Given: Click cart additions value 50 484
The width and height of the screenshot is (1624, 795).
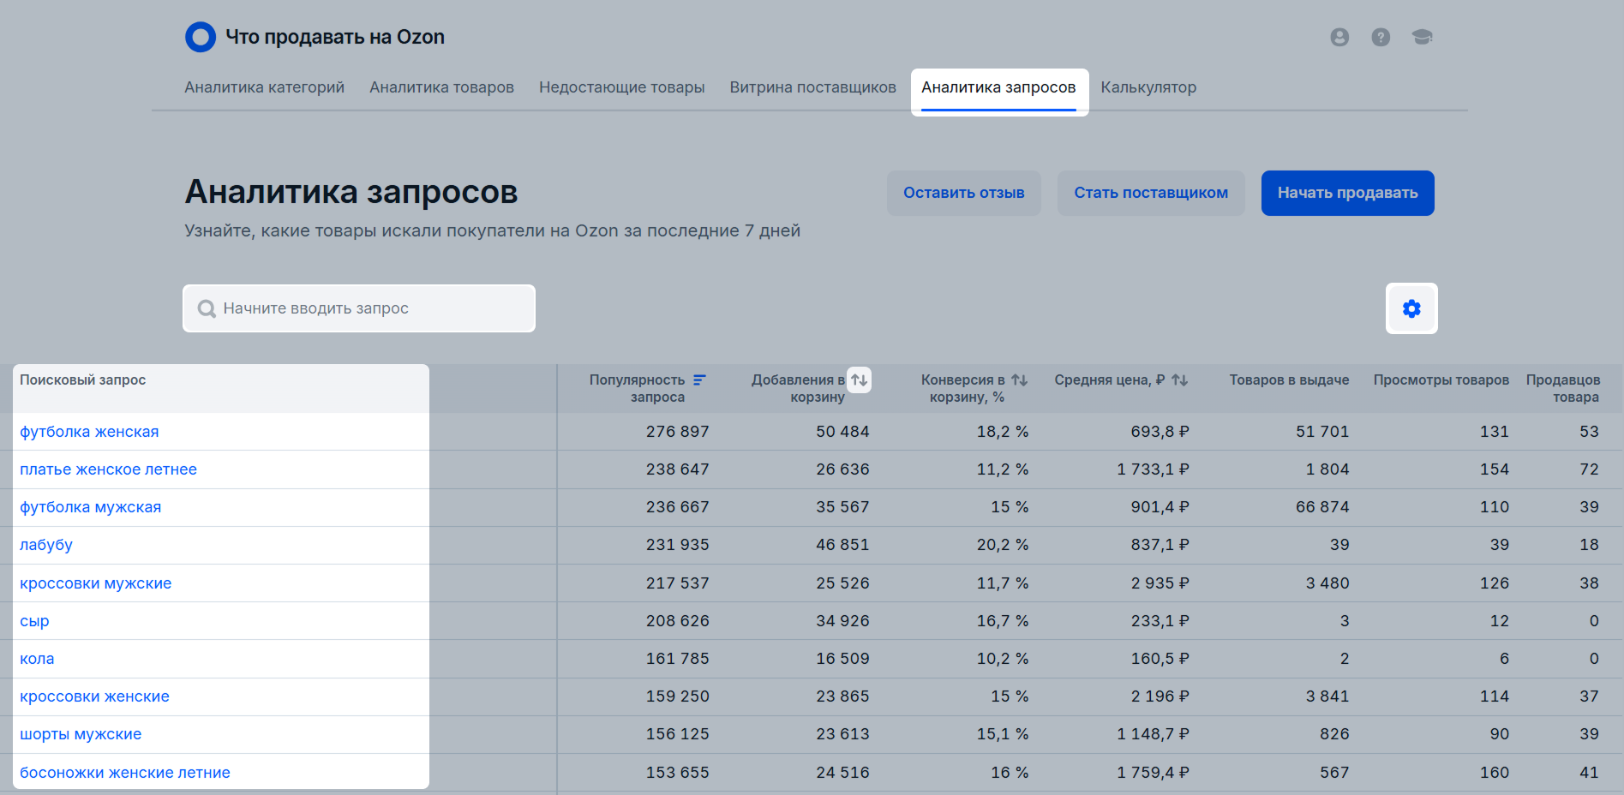Looking at the screenshot, I should (842, 432).
